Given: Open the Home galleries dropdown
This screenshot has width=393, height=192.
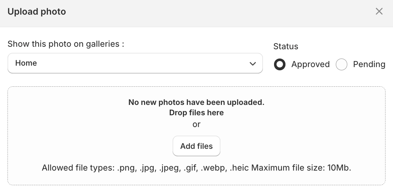Looking at the screenshot, I should (135, 63).
